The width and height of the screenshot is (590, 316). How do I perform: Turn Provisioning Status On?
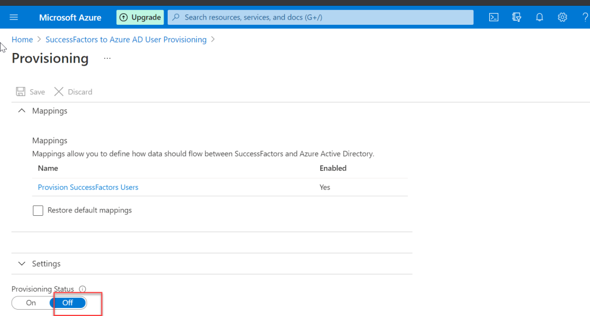tap(31, 303)
